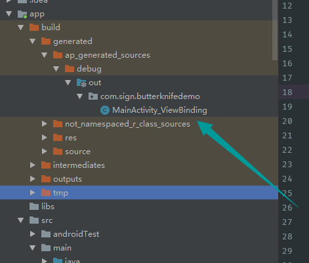The image size is (309, 263).
Task: Select the ap_generated_sources label
Action: tap(108, 55)
